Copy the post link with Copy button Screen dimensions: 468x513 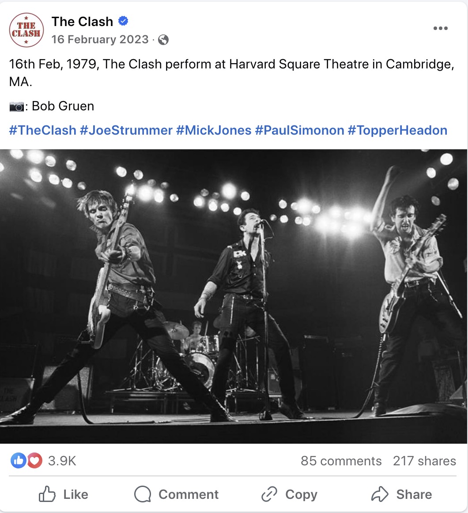click(289, 494)
